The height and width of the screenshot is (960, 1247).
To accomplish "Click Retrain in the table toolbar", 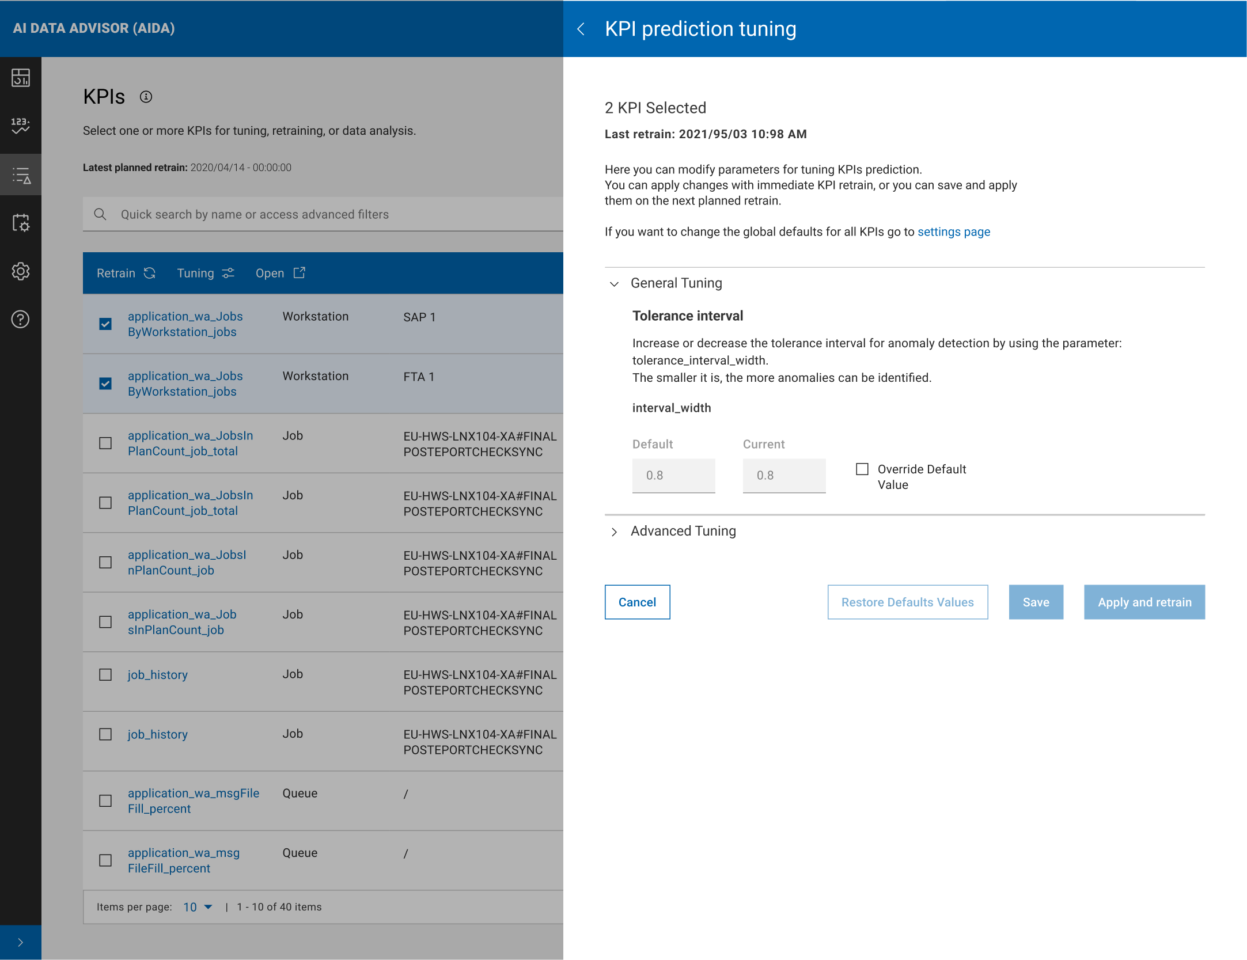I will pos(126,273).
